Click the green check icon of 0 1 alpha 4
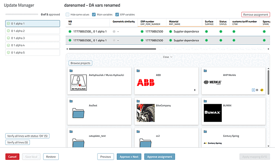Viewport: 275px width, 162px height. pyautogui.click(x=8, y=45)
